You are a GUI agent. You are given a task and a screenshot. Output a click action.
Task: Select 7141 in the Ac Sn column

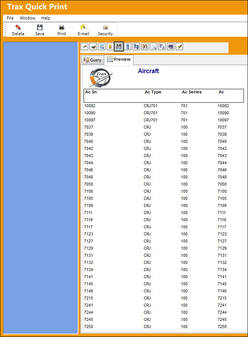coord(89,276)
